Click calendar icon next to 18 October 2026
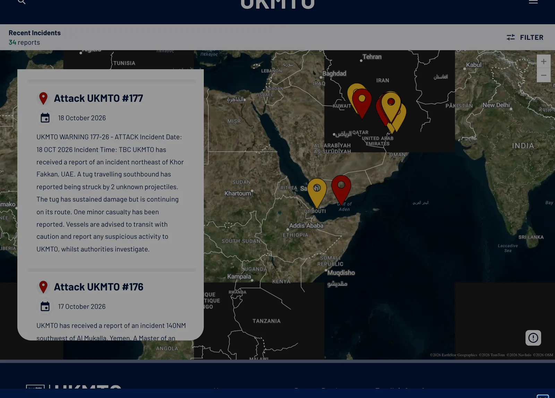Screen dimensions: 555x398 click(45, 118)
